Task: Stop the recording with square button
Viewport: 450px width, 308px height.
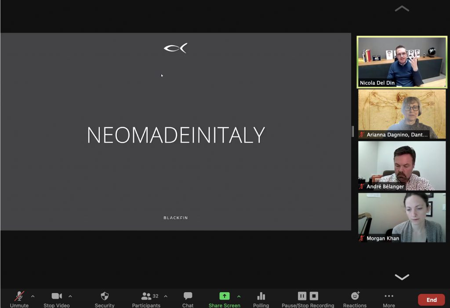Action: tap(314, 296)
